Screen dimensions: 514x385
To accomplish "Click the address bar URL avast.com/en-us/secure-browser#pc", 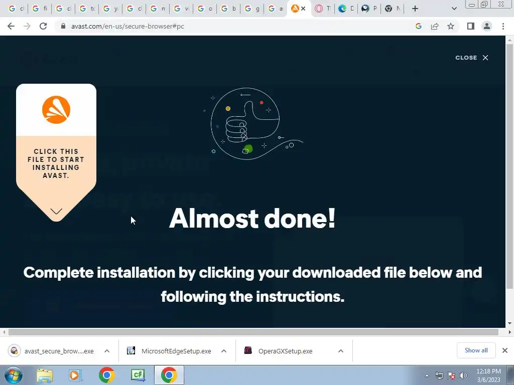I will [127, 26].
